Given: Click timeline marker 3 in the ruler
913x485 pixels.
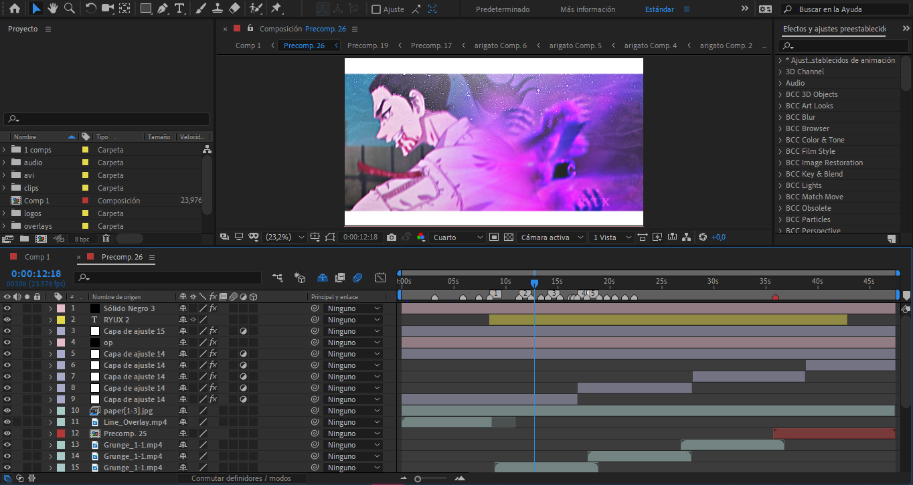Looking at the screenshot, I should (554, 293).
